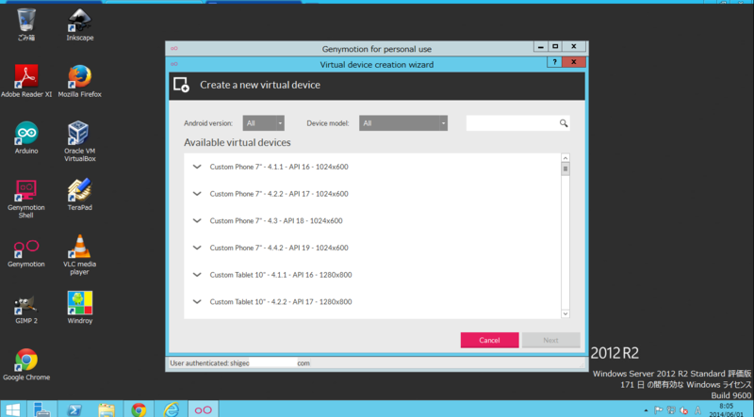Expand Custom Phone 7" 4.4.2 API 19 chevron
This screenshot has width=754, height=417.
point(197,248)
